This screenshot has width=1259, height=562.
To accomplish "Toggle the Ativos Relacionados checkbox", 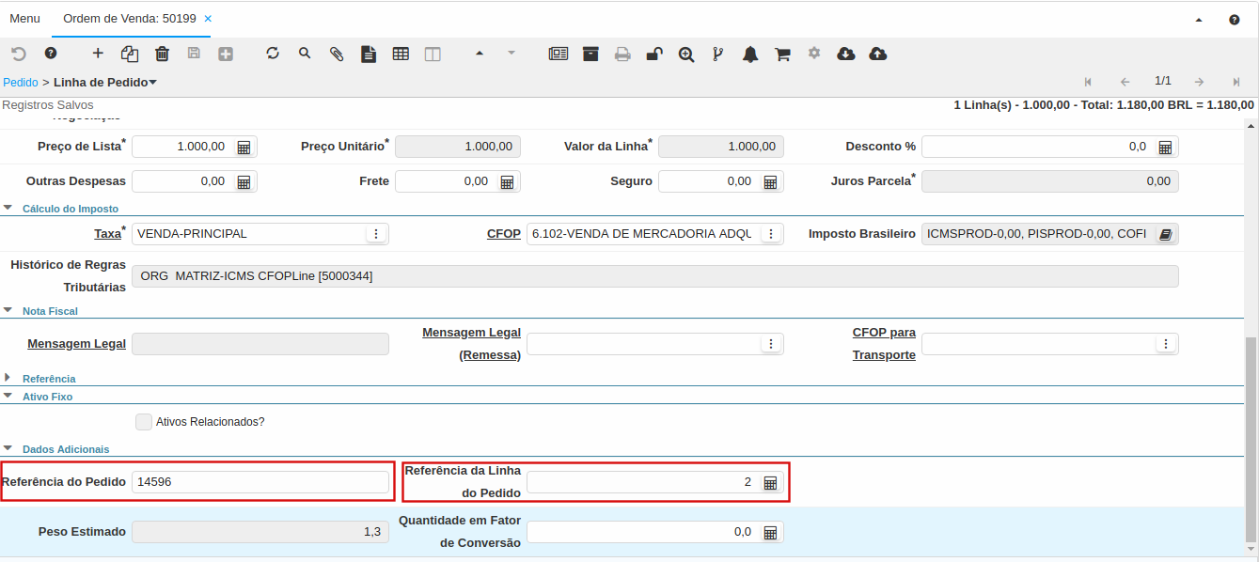I will (x=144, y=422).
